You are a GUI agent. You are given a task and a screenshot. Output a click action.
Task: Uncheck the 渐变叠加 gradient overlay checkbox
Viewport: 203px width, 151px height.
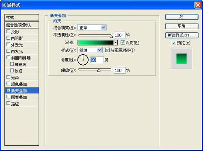click(8, 90)
